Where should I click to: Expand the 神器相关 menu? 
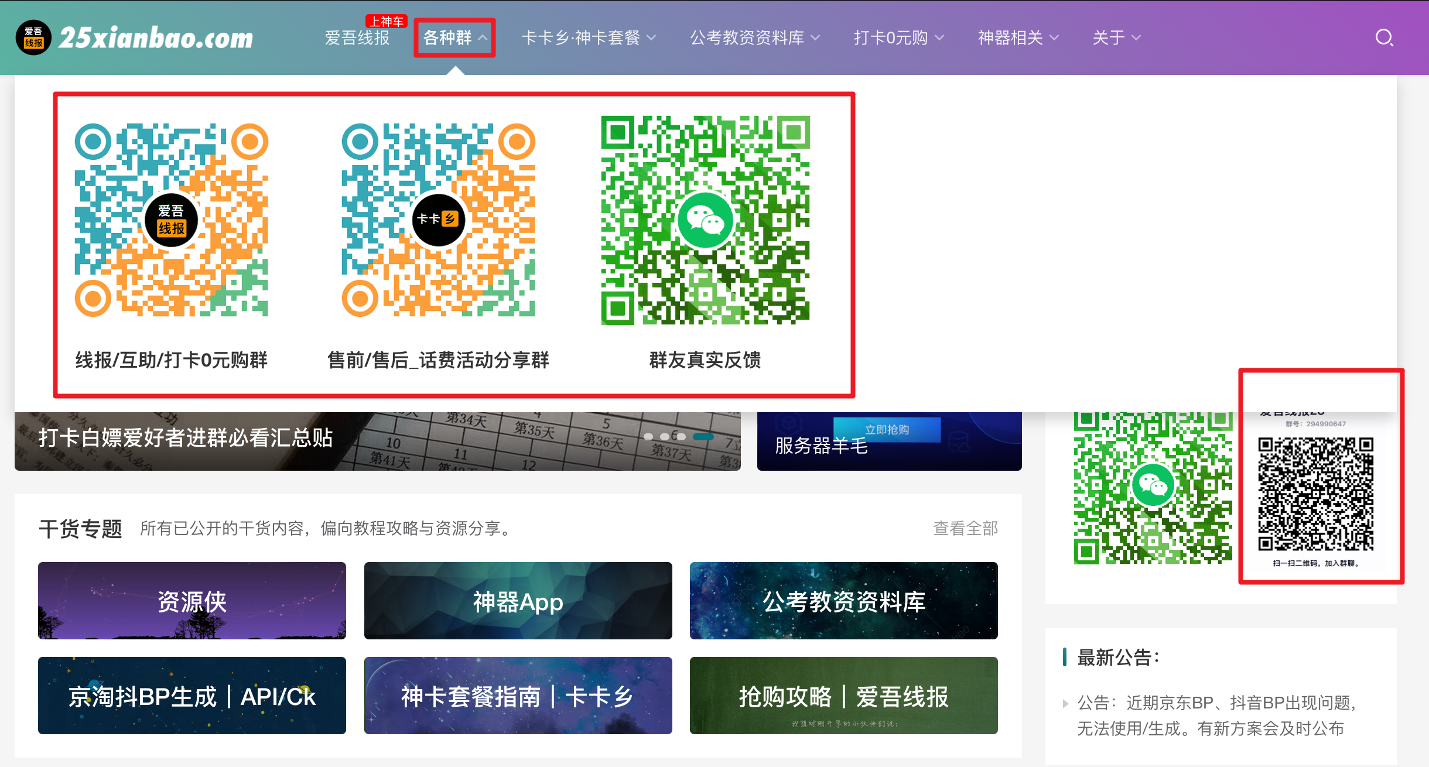click(1018, 37)
